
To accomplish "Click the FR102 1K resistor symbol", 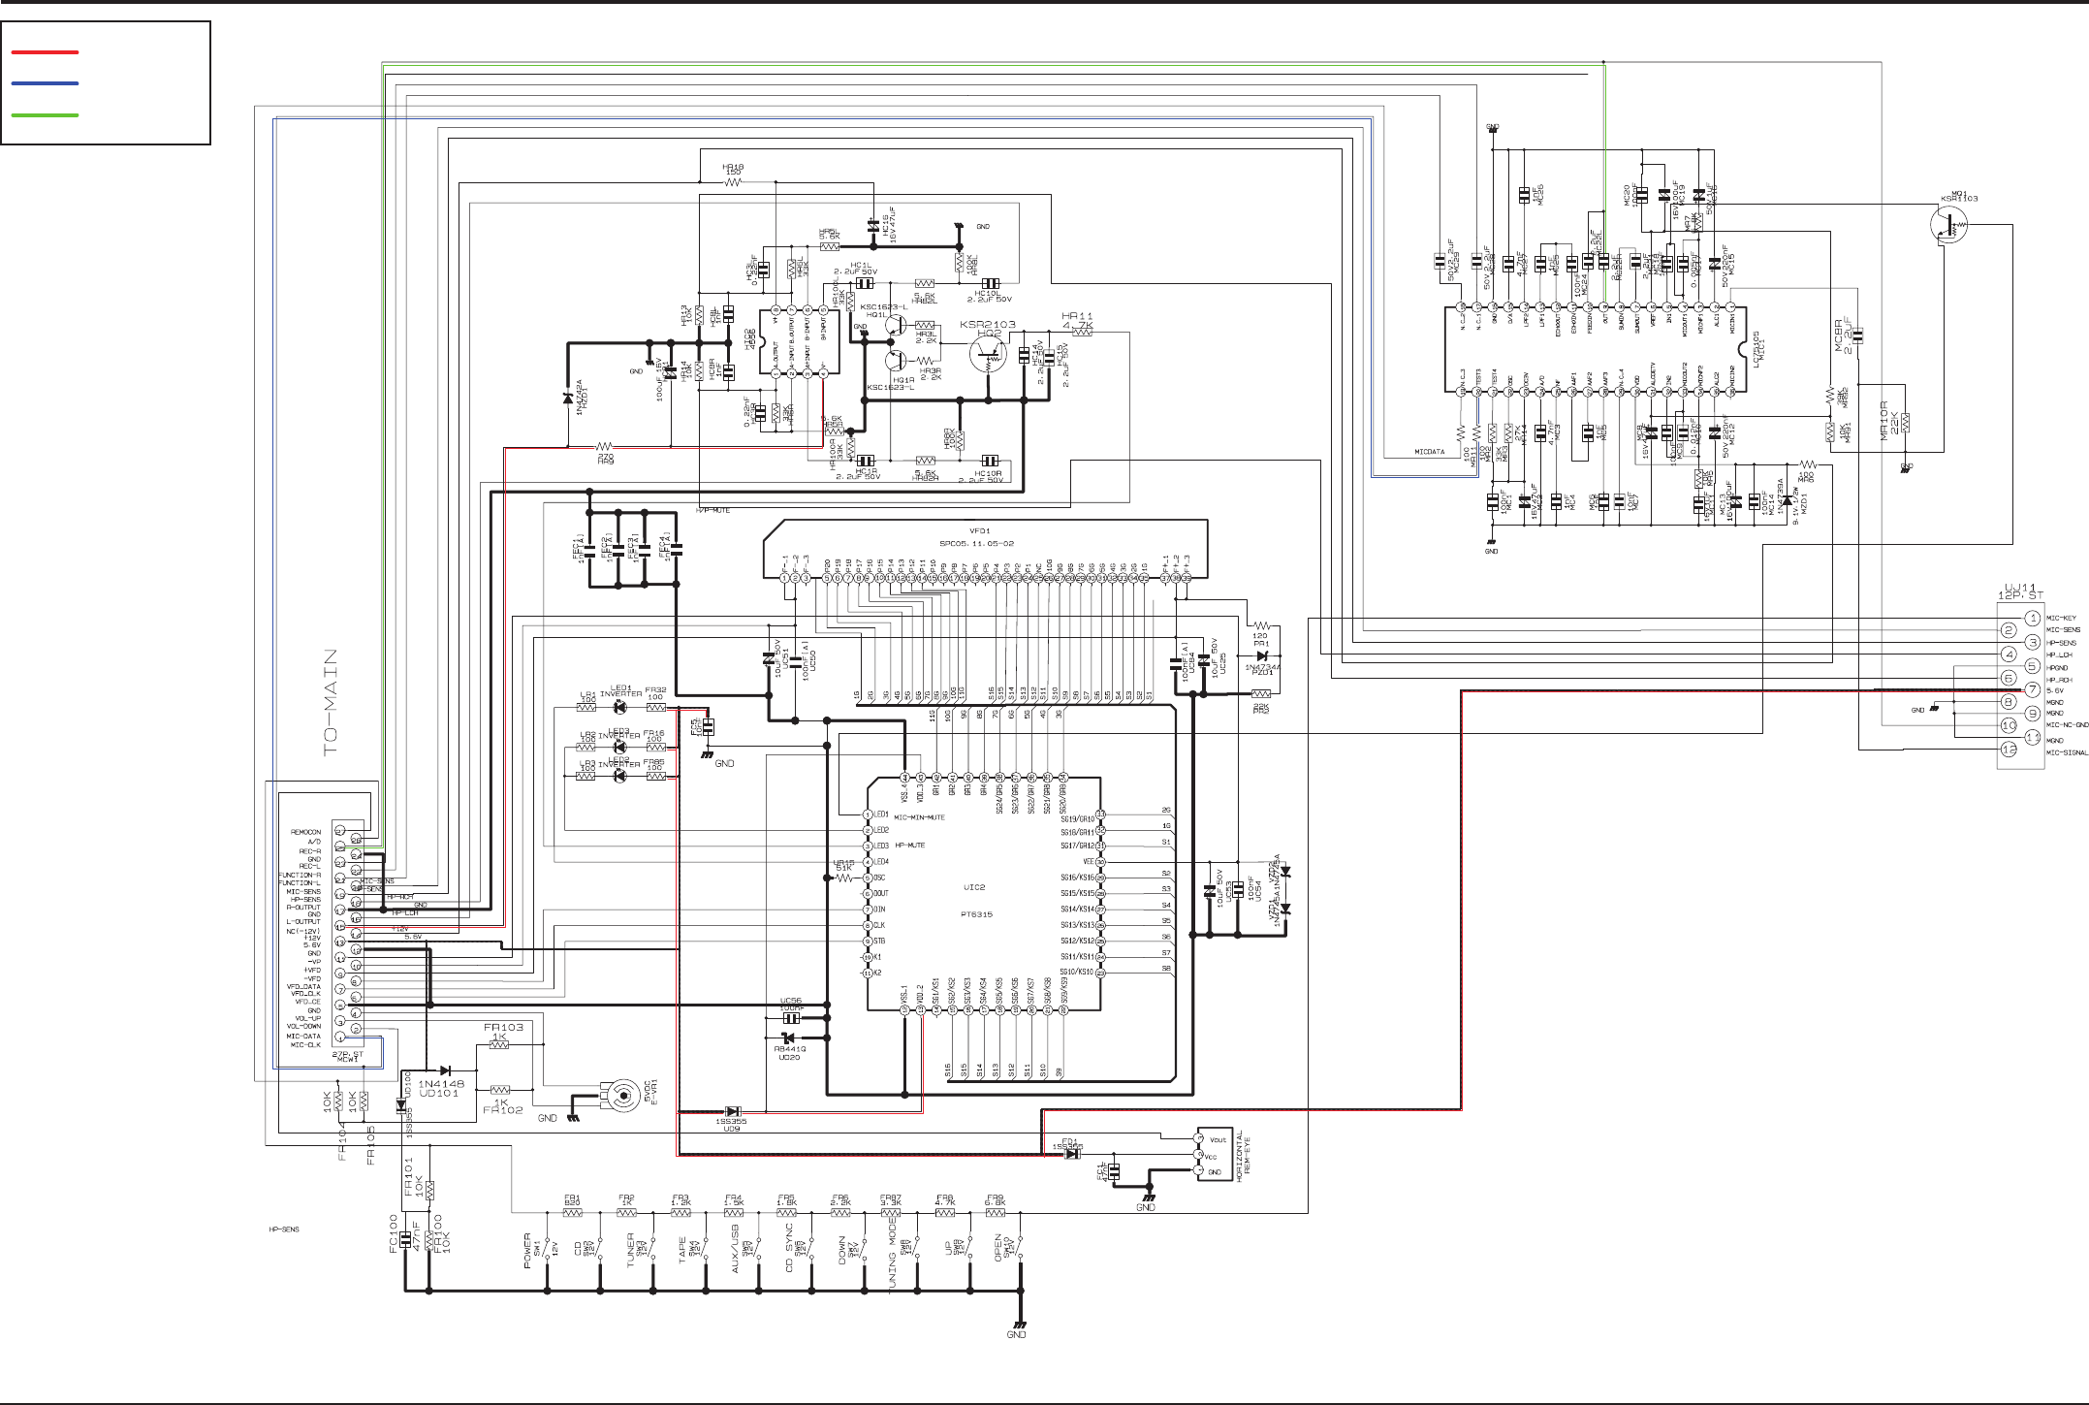I will [501, 1090].
